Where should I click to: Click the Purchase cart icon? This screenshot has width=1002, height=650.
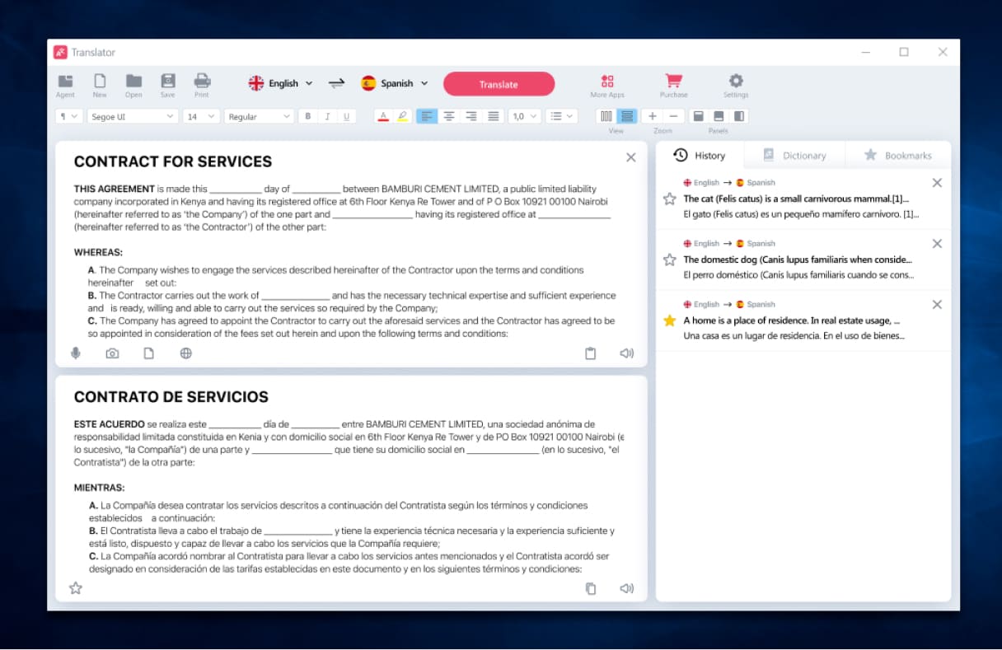673,81
